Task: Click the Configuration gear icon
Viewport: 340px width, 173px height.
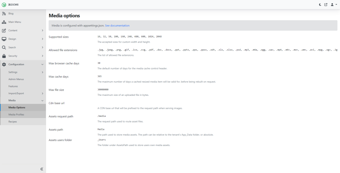Action: point(4,64)
